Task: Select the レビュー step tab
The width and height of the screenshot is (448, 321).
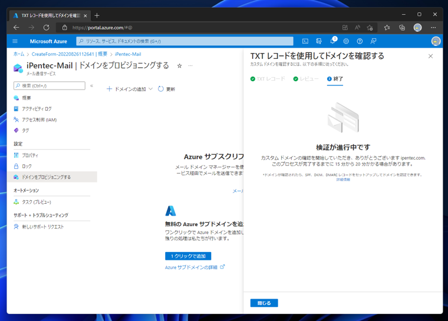Action: (x=306, y=79)
